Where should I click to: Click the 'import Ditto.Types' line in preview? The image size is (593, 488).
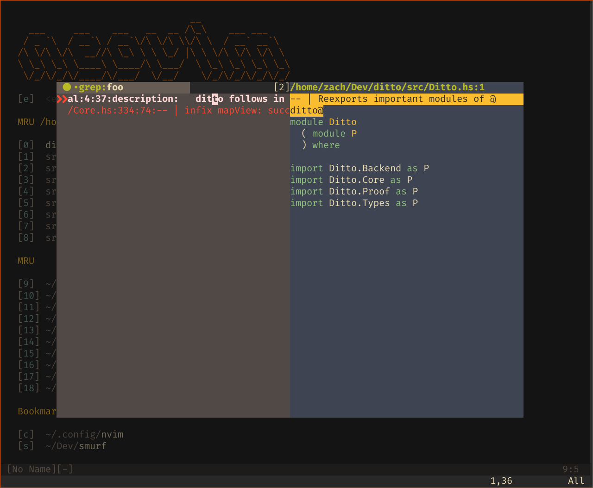tap(353, 203)
